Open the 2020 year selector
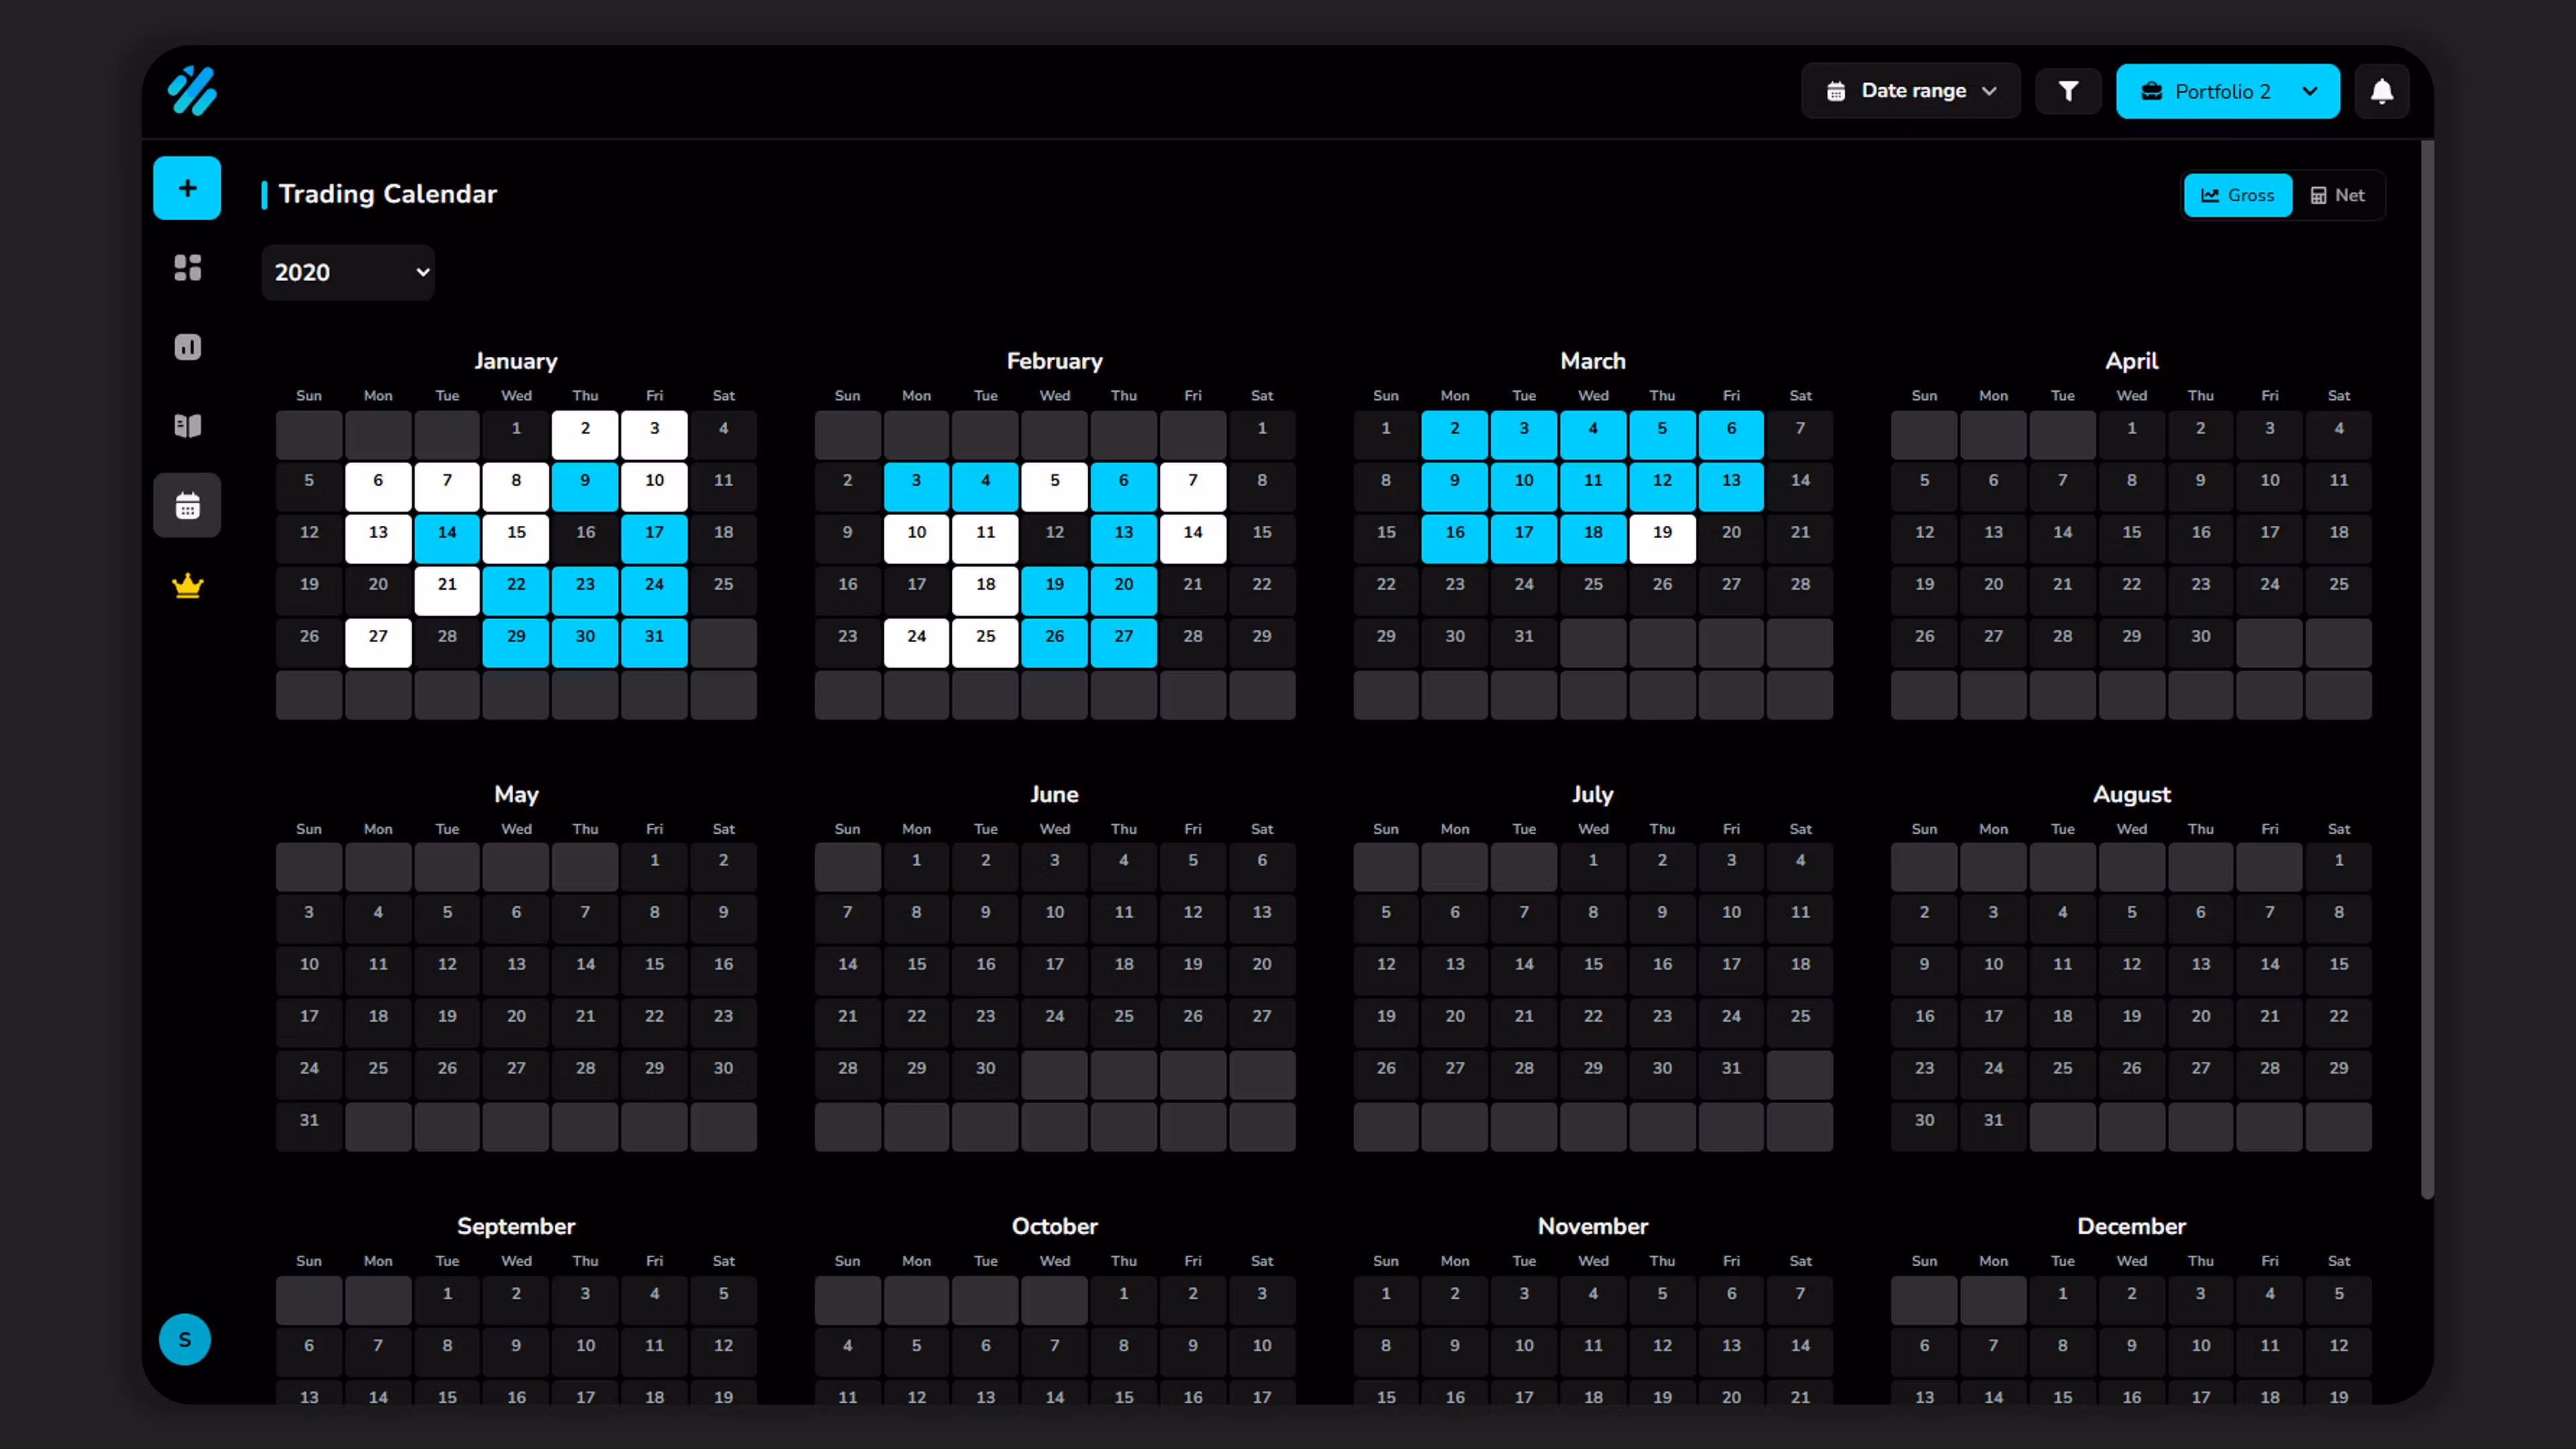Image resolution: width=2576 pixels, height=1449 pixels. [348, 272]
